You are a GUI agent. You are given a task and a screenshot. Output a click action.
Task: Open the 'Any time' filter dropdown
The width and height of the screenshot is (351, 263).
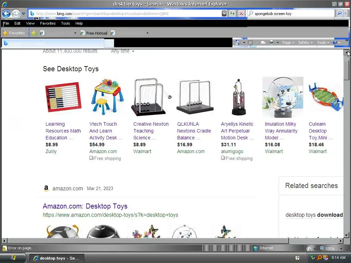[123, 51]
